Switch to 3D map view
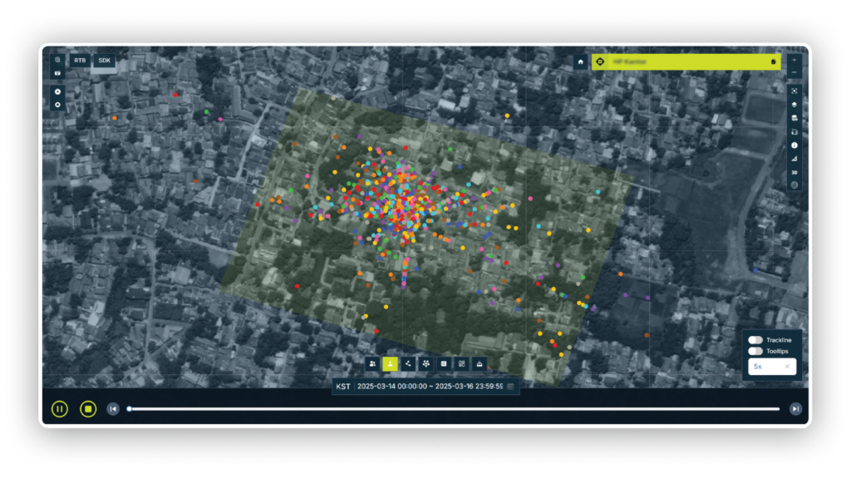851x479 pixels. (794, 171)
